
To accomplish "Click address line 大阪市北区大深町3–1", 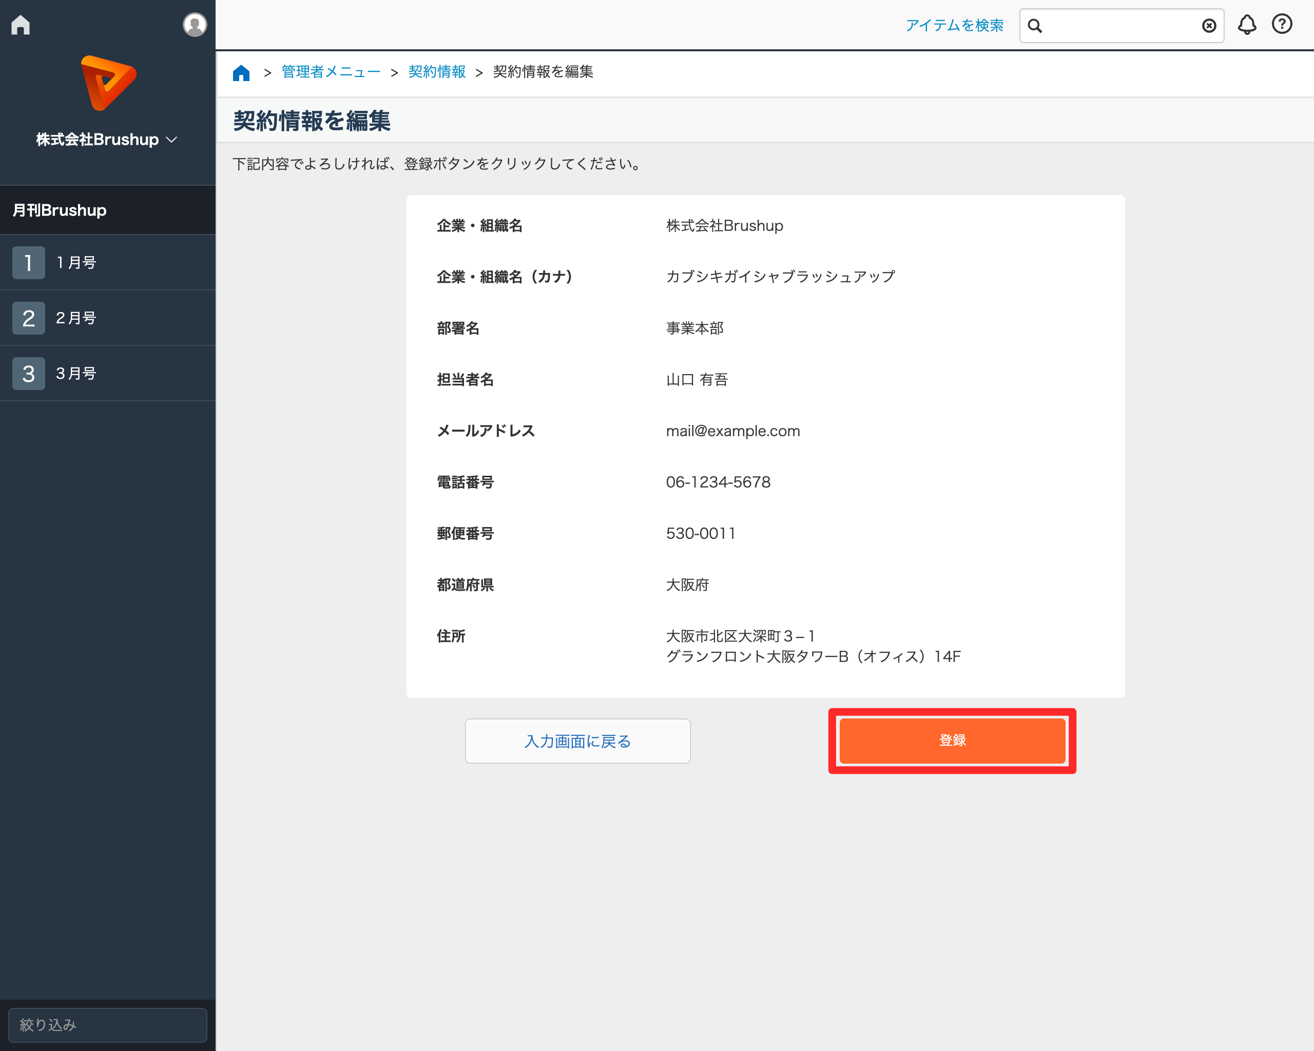I will pos(741,636).
